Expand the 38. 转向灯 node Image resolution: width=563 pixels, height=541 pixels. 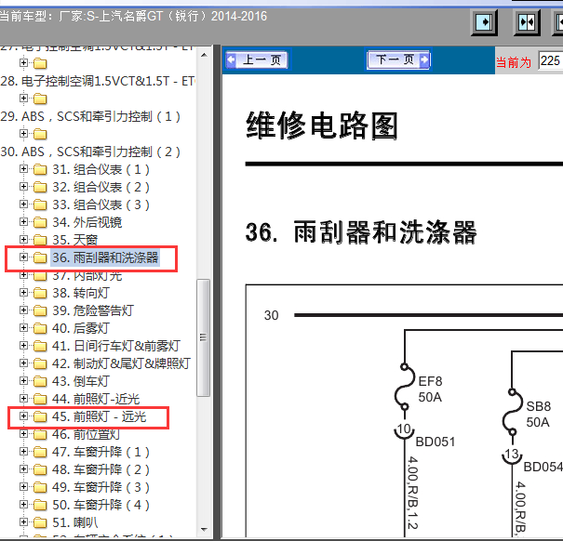pyautogui.click(x=23, y=293)
